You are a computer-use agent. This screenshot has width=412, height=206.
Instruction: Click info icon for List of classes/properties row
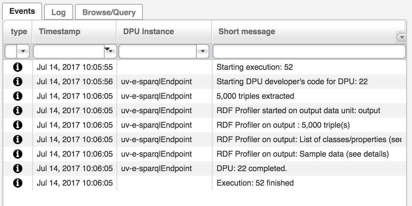(17, 140)
